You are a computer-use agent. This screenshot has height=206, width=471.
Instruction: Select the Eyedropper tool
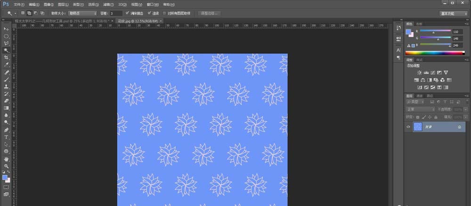7,65
